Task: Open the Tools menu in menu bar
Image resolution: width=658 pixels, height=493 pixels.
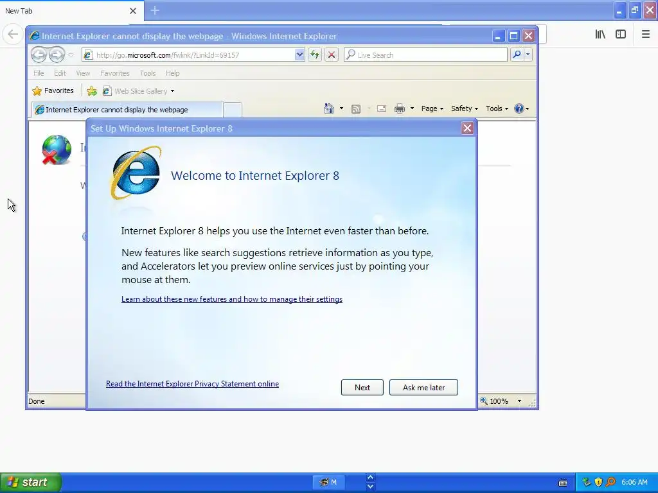Action: pos(148,73)
